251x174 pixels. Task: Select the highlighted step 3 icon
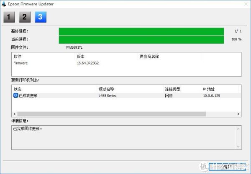tap(41, 17)
